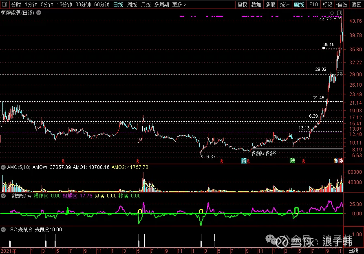Remove from 自选 watchlist
364x254 pixels.
click(342, 4)
